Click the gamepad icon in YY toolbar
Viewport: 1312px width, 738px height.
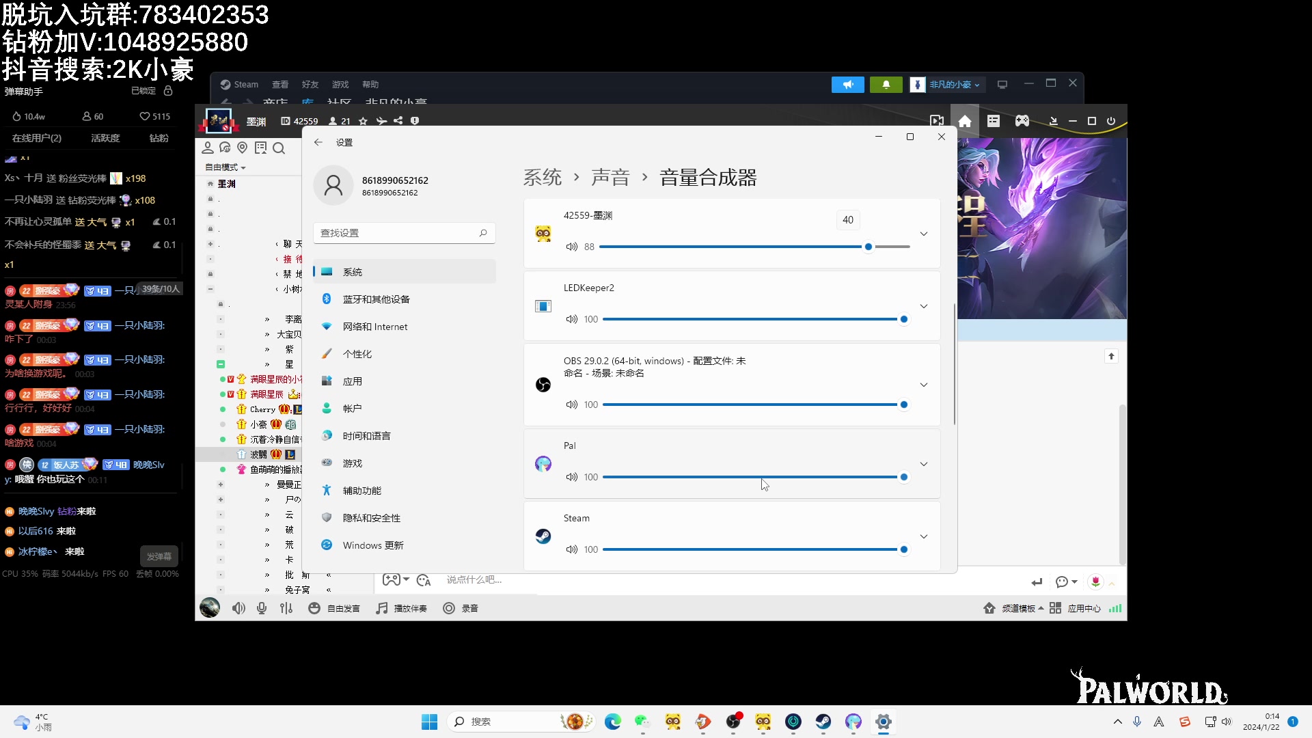click(x=1022, y=121)
